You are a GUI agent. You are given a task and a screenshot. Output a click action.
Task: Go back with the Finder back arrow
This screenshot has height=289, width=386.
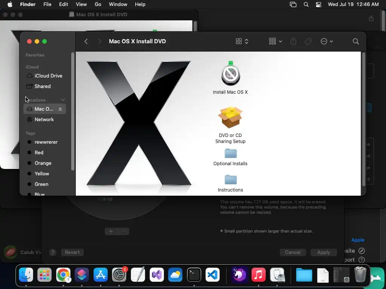86,41
